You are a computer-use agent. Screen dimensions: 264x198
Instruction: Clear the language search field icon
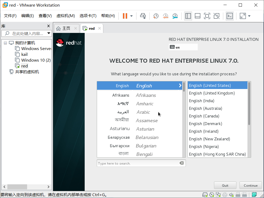[x=181, y=163]
